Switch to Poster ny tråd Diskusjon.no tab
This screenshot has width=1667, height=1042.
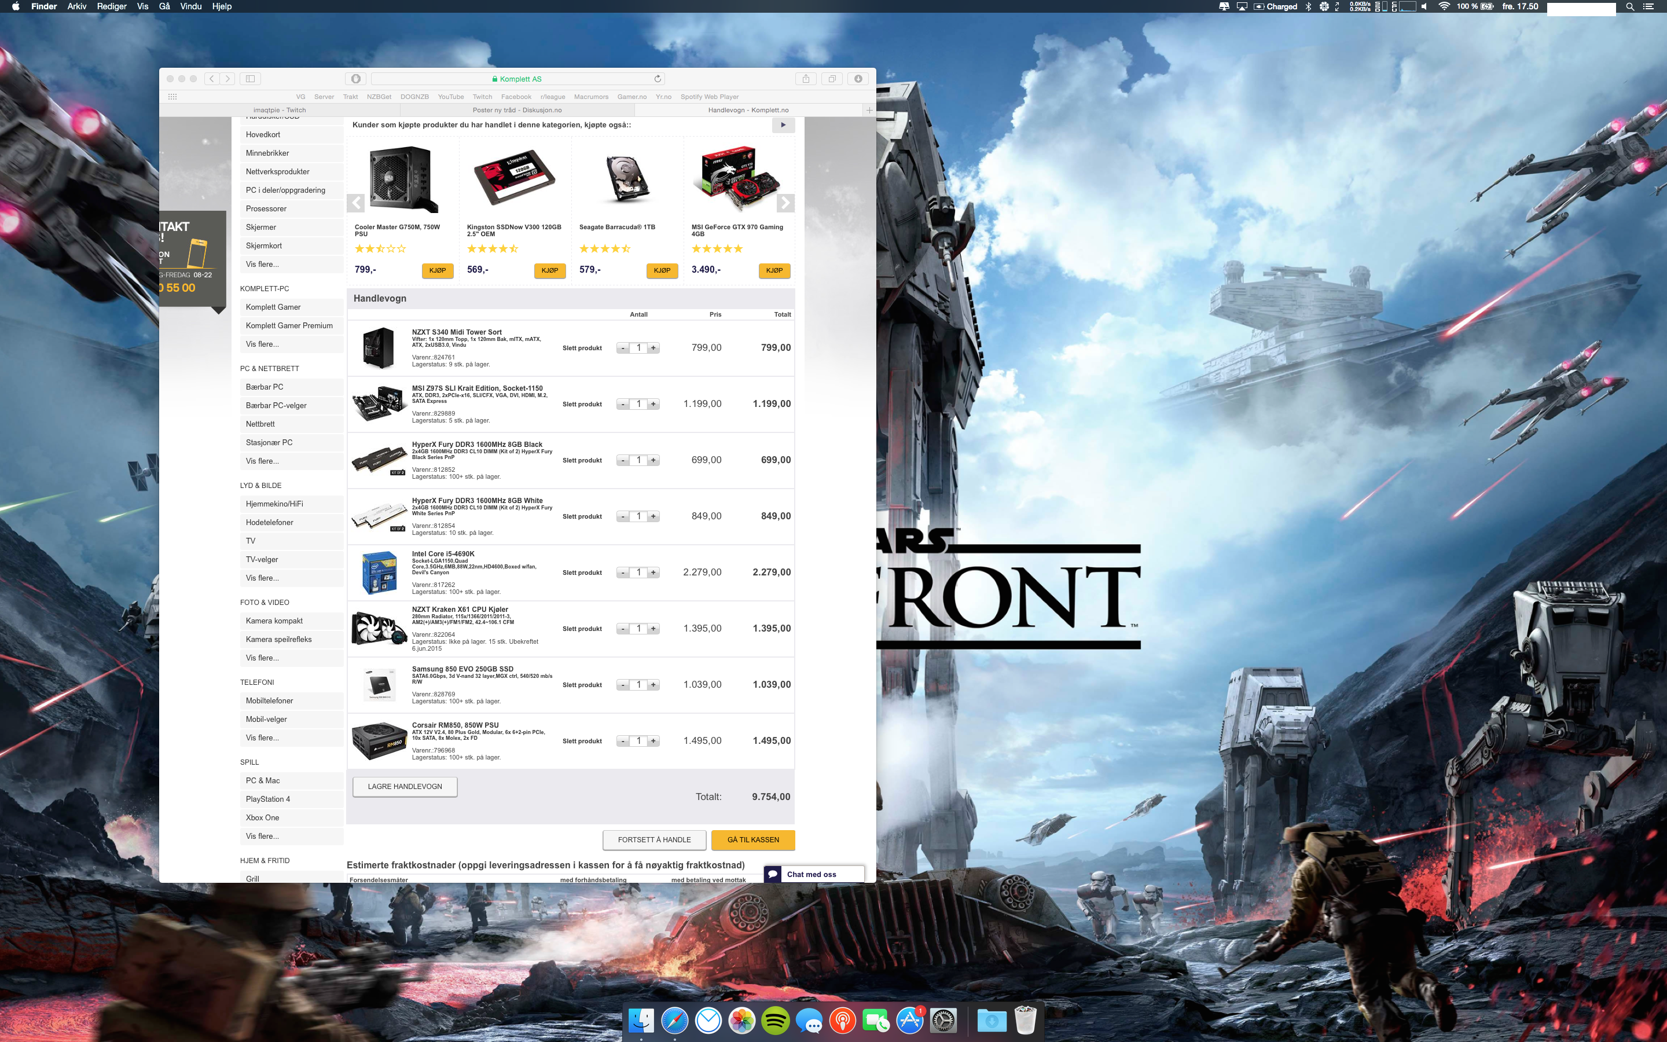(517, 110)
